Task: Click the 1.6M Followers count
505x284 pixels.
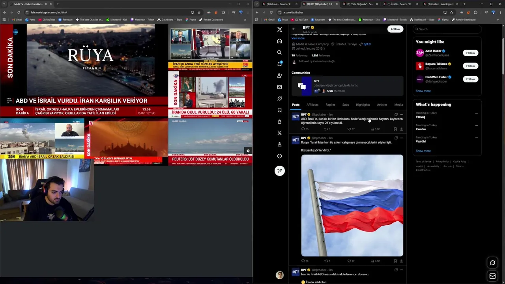Action: (321, 56)
